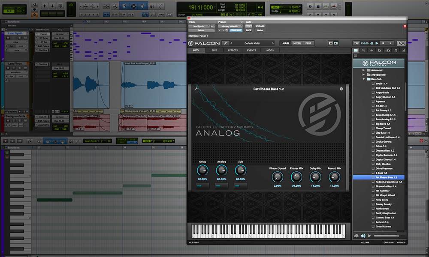Open the Falcon insert selector dropdown
The width and height of the screenshot is (429, 257).
pyautogui.click(x=201, y=30)
